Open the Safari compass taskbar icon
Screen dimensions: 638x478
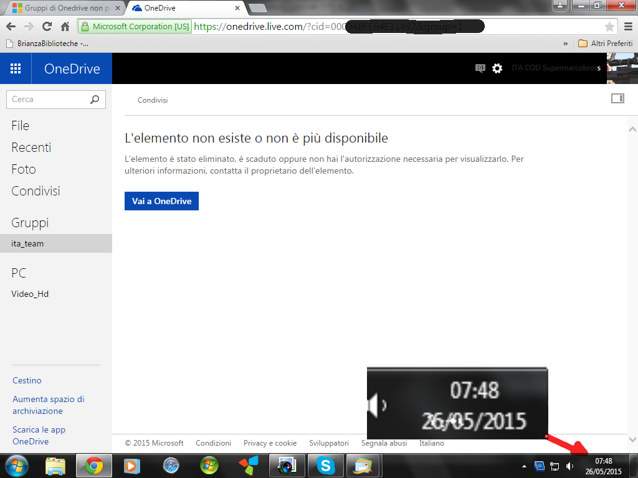[171, 466]
